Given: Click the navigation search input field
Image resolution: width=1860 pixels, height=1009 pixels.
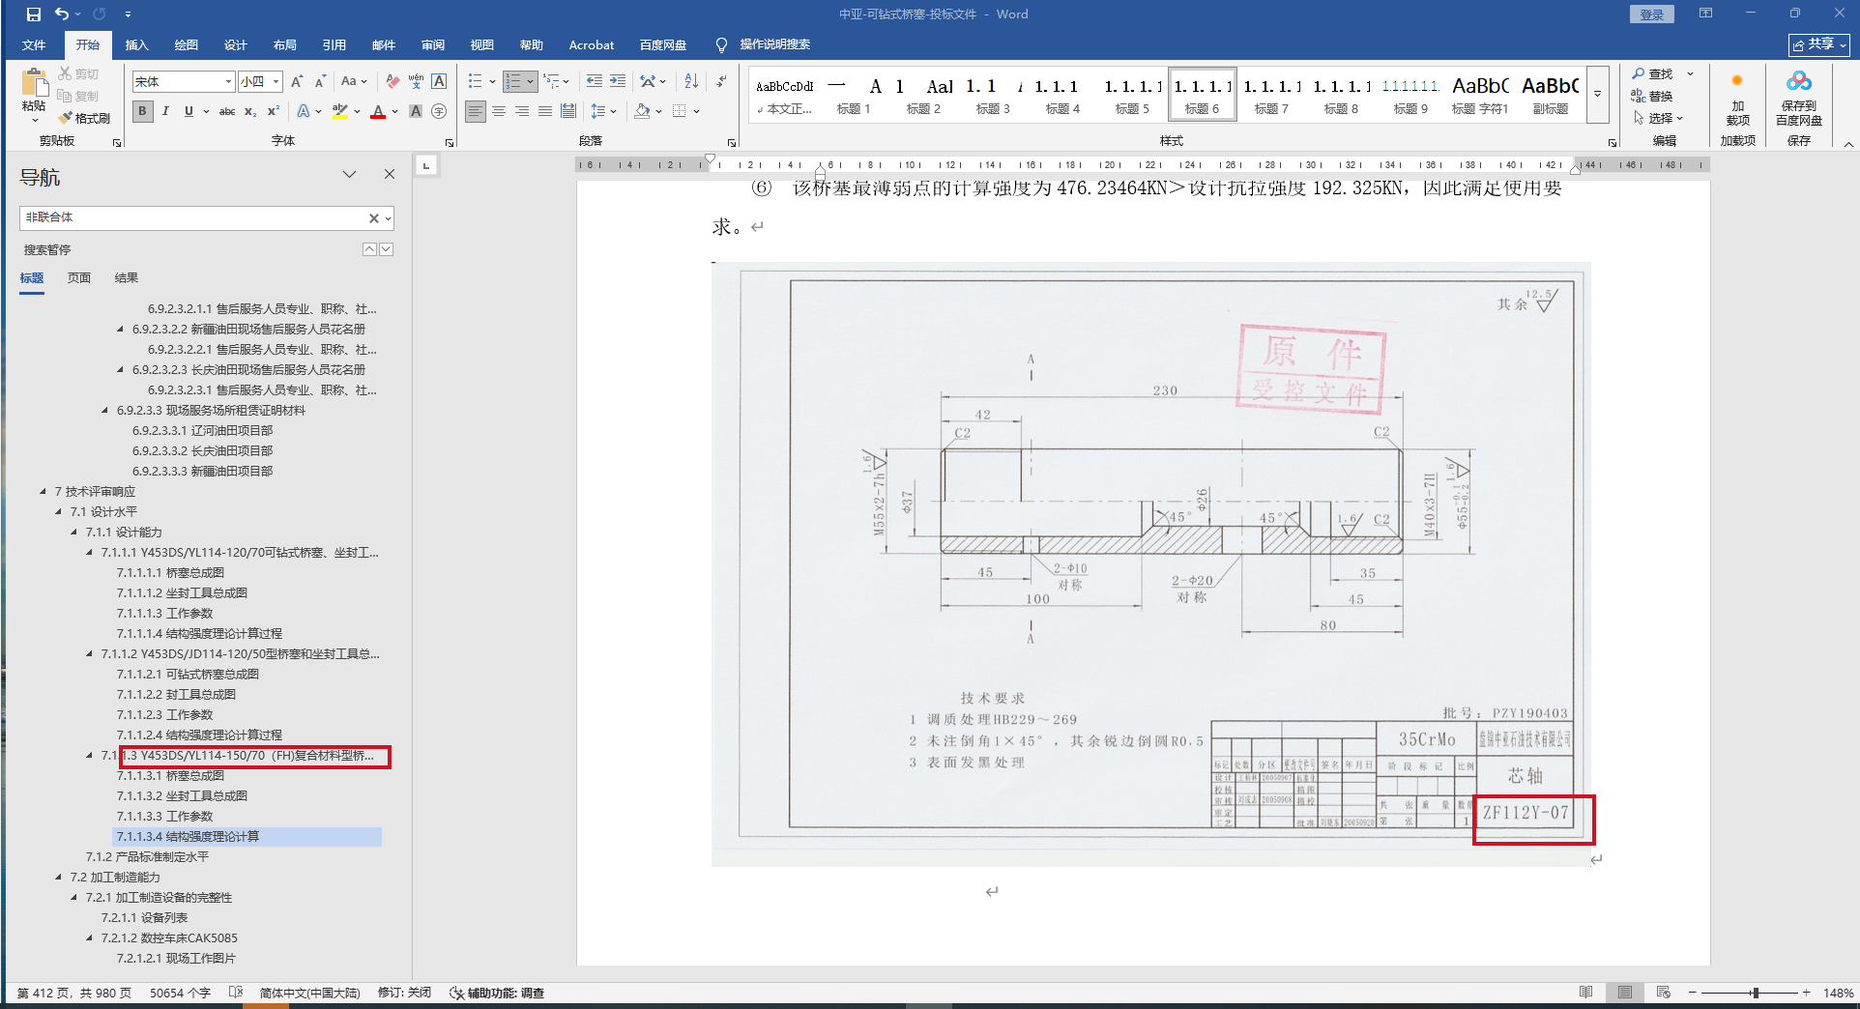Looking at the screenshot, I should [192, 218].
